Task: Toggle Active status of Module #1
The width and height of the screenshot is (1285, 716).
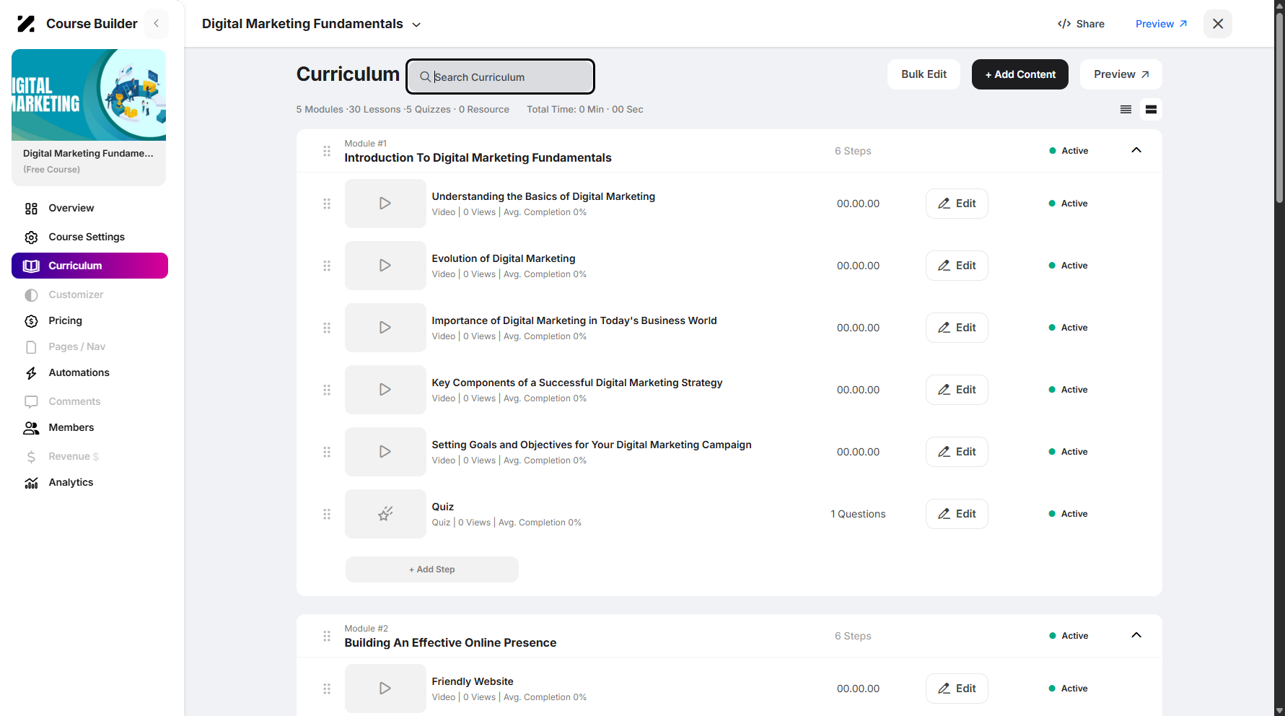Action: click(1069, 151)
